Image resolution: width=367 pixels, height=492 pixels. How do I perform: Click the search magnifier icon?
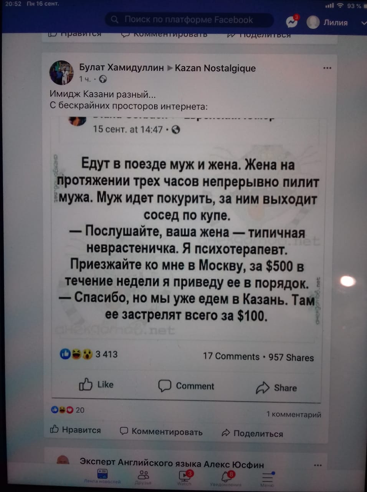point(115,20)
